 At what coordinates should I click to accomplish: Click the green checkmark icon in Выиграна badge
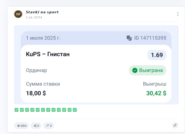(x=135, y=70)
